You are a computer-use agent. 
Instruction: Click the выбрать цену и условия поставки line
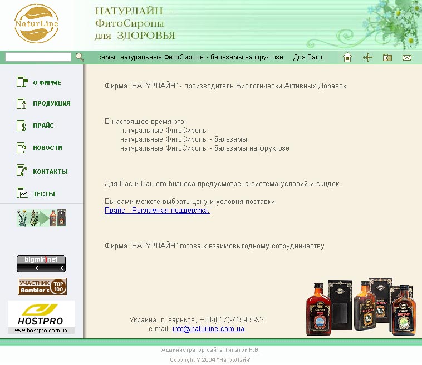190,202
